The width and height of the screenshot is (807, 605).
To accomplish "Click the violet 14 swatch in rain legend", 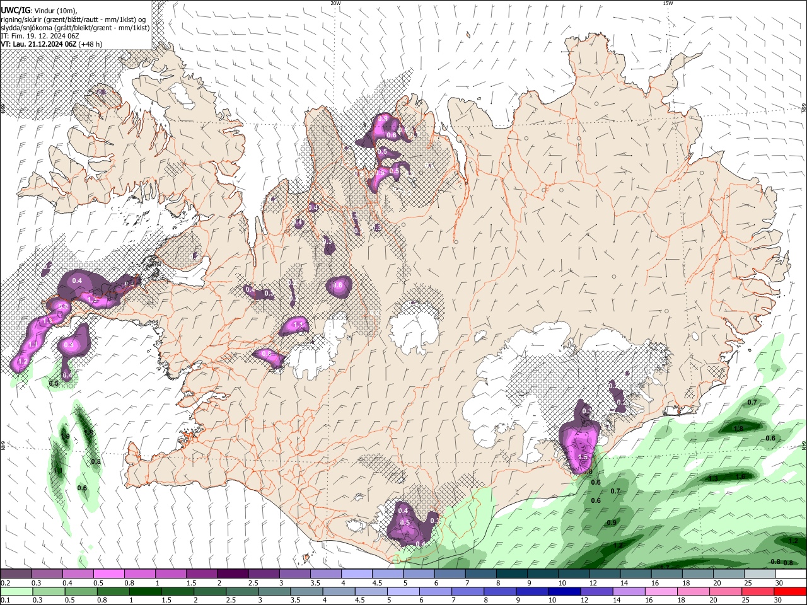I will [629, 591].
